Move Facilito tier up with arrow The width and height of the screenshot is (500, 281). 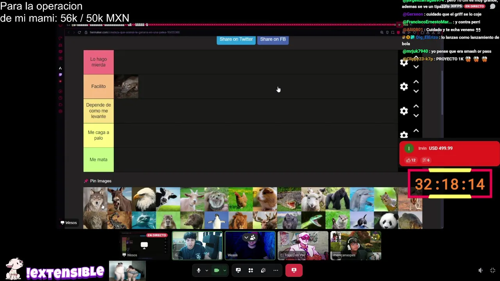pos(416,82)
